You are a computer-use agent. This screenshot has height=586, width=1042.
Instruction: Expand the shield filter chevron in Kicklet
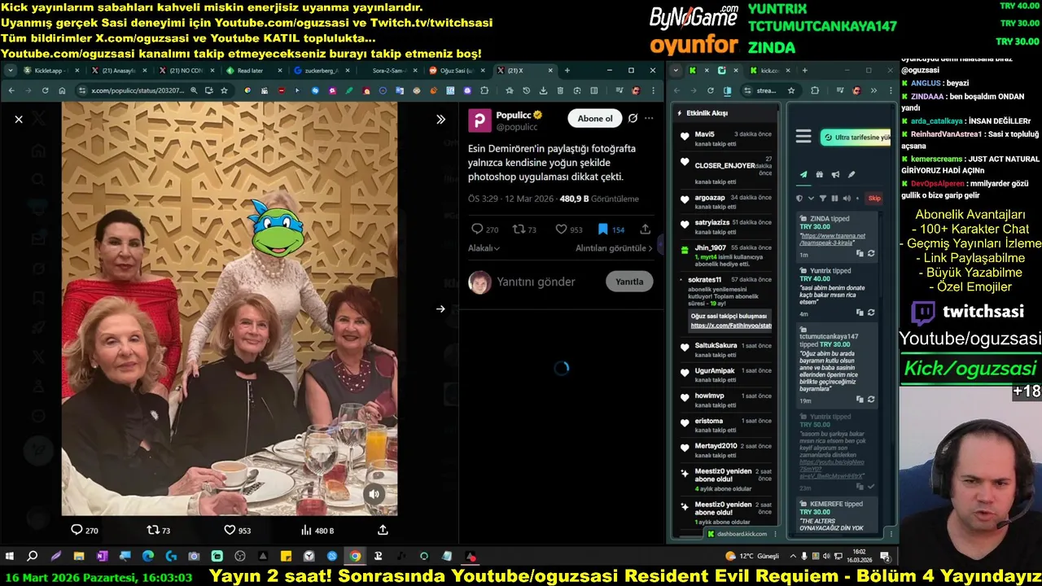[811, 198]
